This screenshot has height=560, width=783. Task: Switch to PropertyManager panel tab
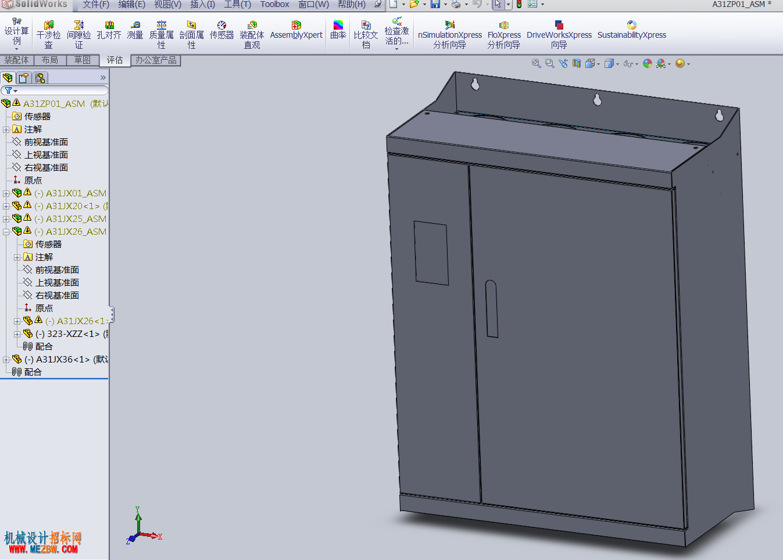point(24,78)
